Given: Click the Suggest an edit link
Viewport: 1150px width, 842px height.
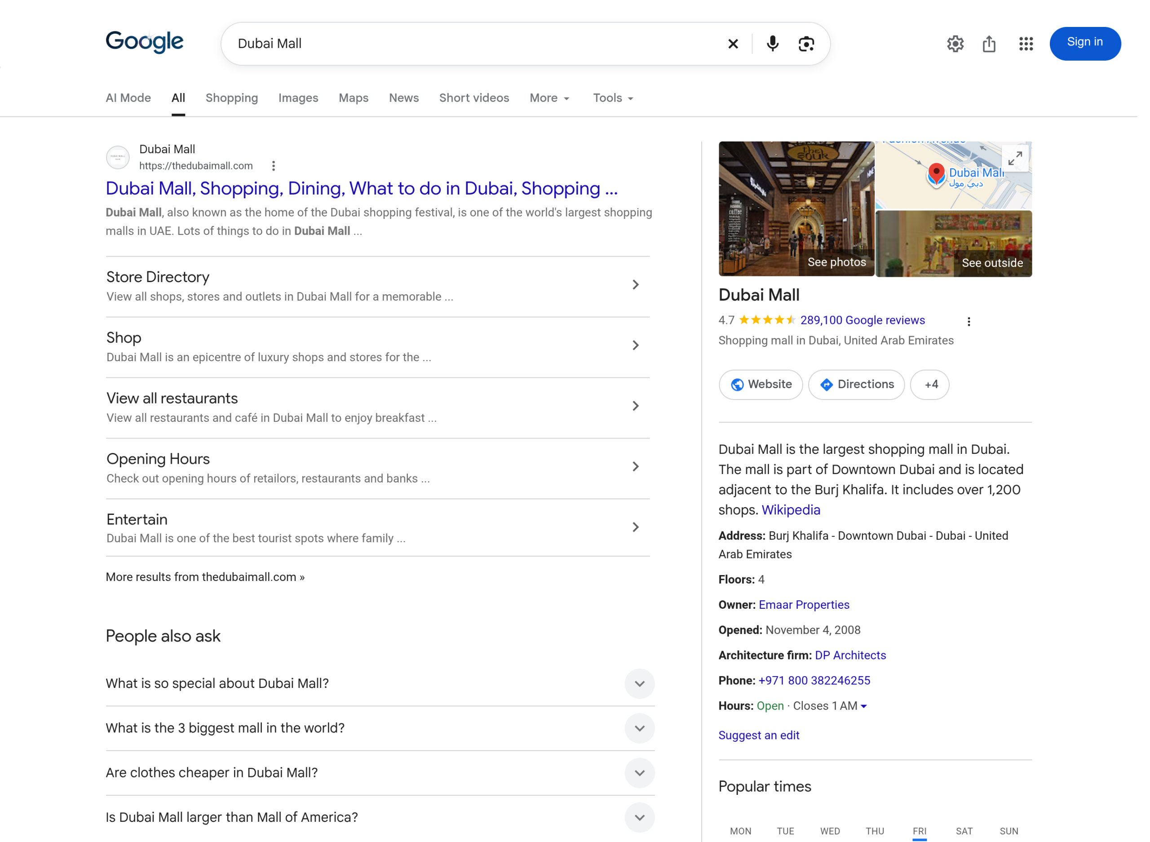Looking at the screenshot, I should click(759, 736).
